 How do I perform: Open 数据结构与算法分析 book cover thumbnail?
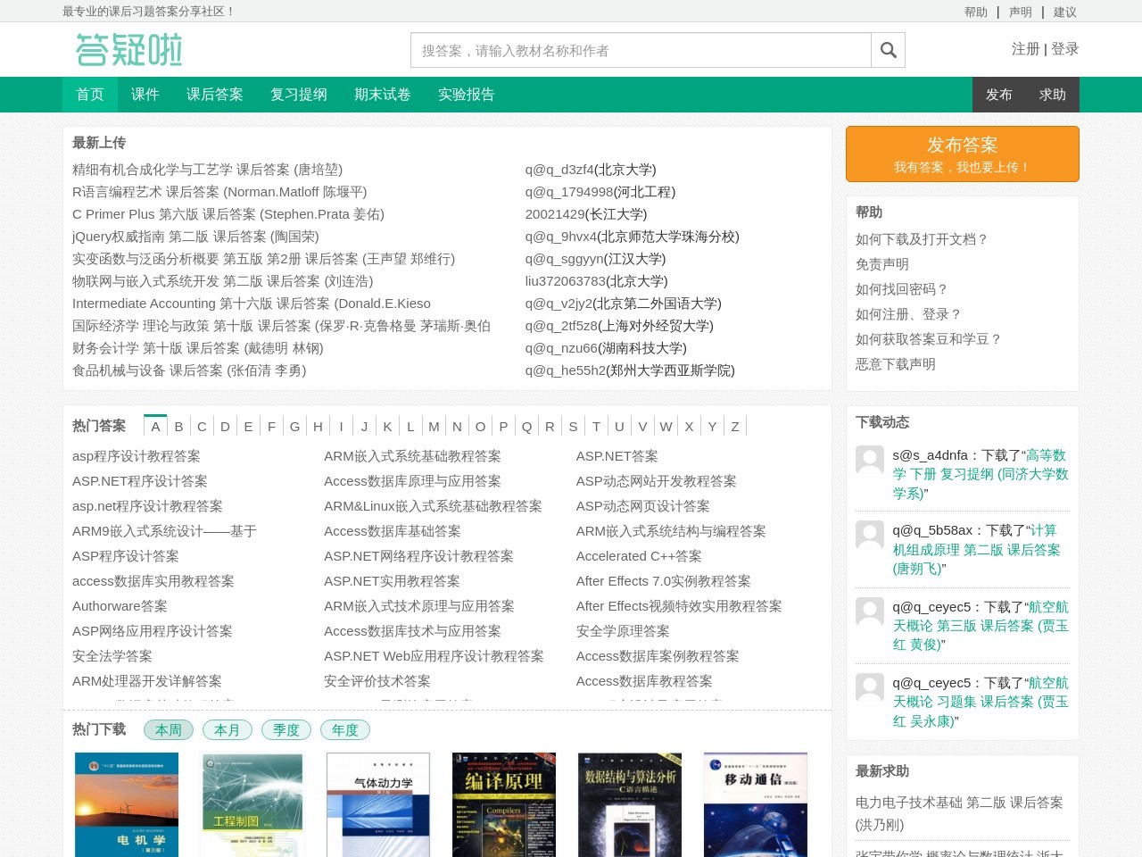pos(630,804)
